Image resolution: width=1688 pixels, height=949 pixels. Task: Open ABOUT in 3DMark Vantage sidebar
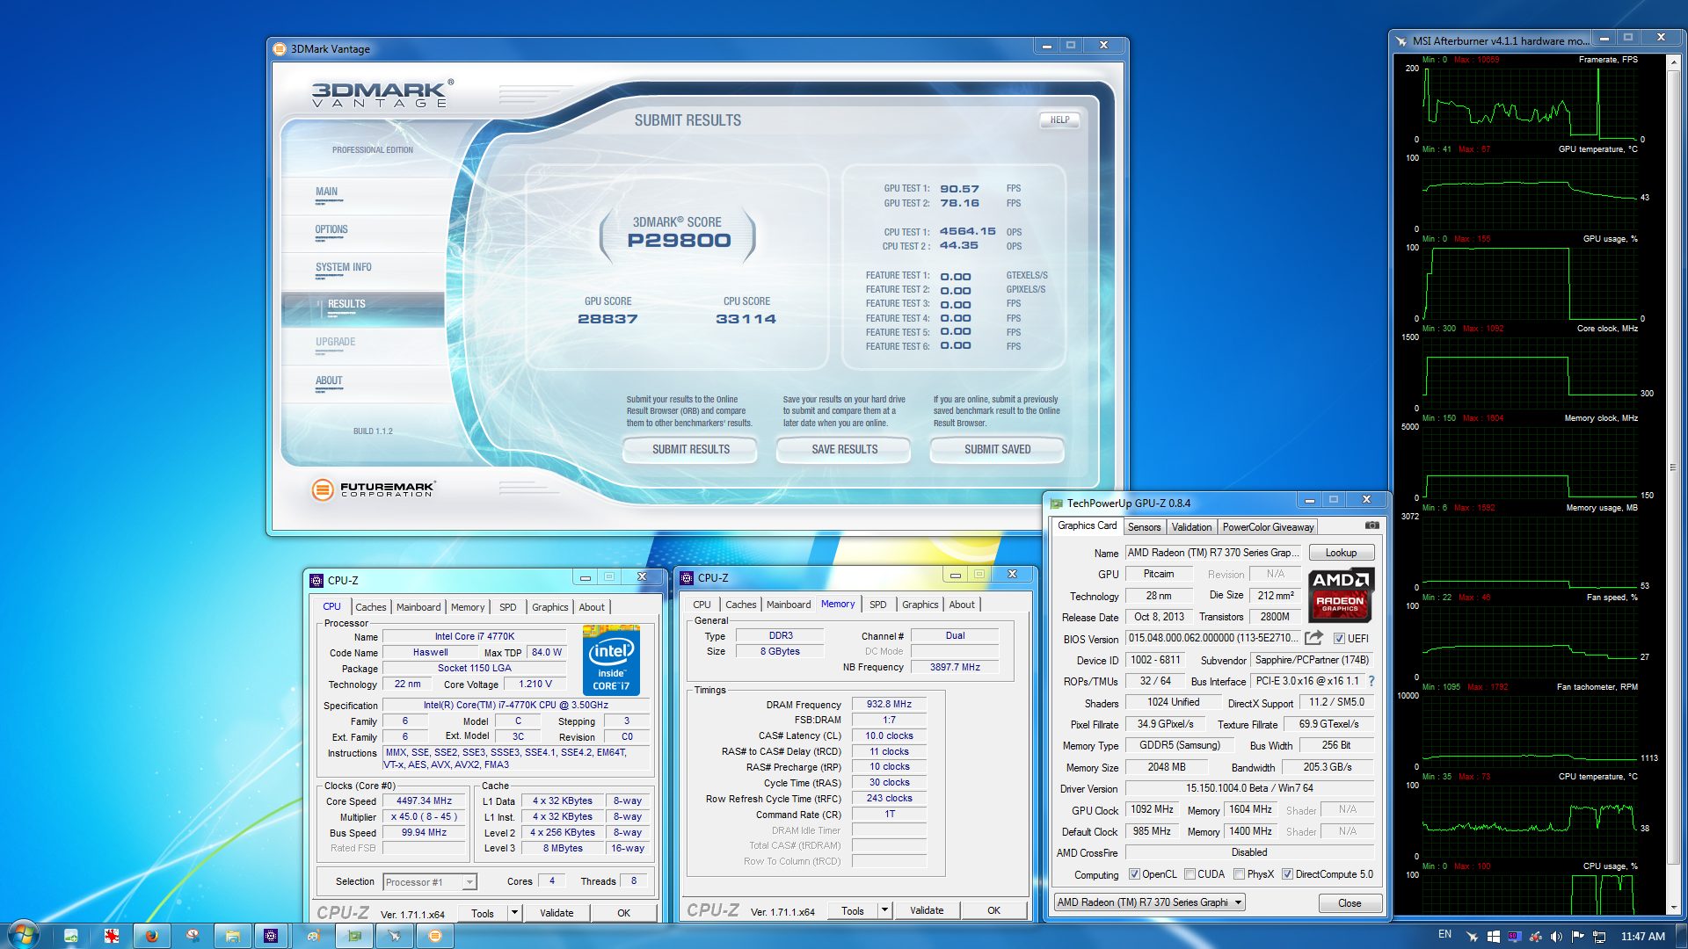coord(329,381)
